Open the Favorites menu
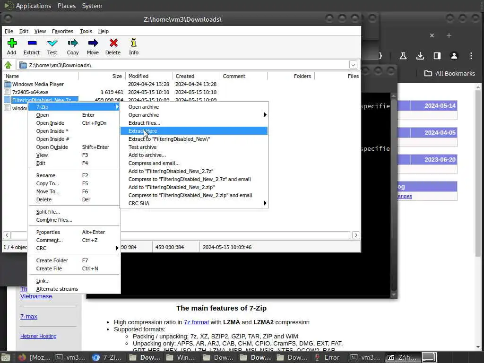Image resolution: width=484 pixels, height=363 pixels. 63,31
